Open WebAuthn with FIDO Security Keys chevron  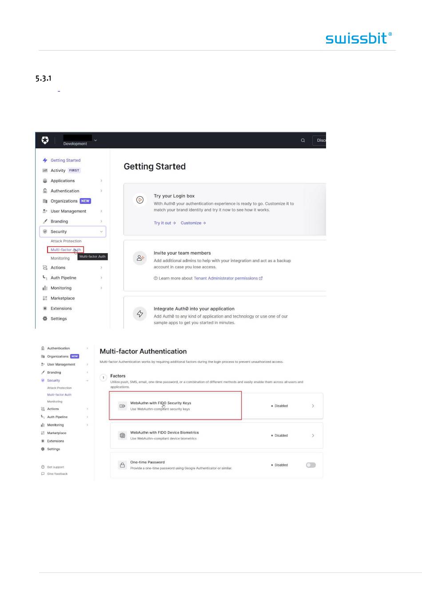click(x=313, y=406)
